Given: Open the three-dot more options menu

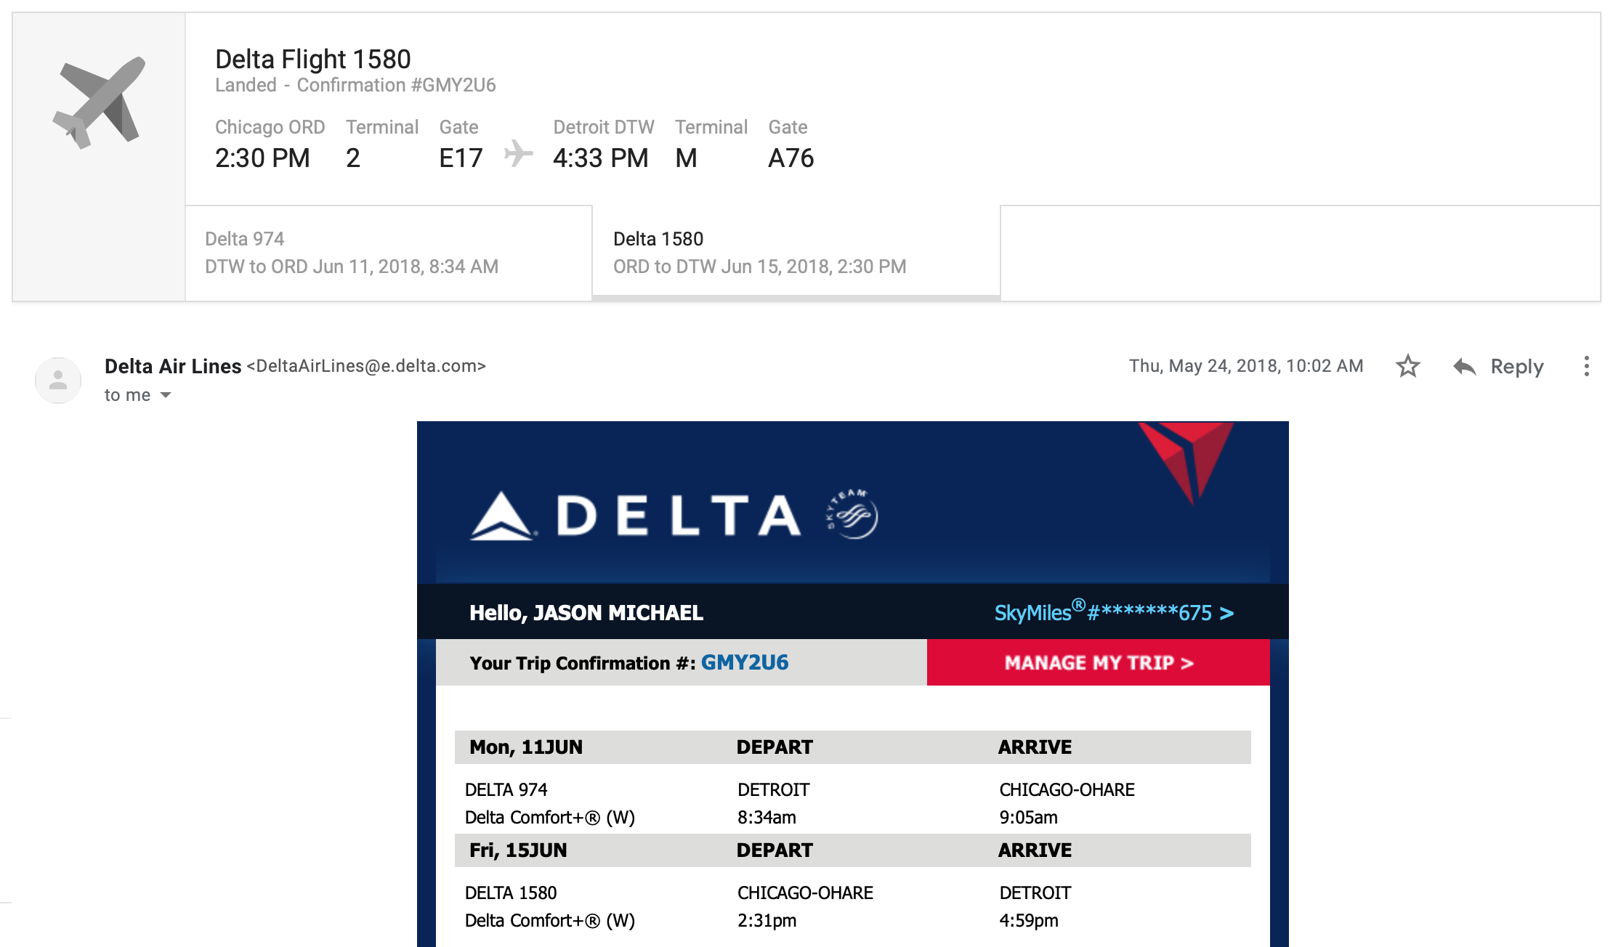Looking at the screenshot, I should tap(1586, 366).
